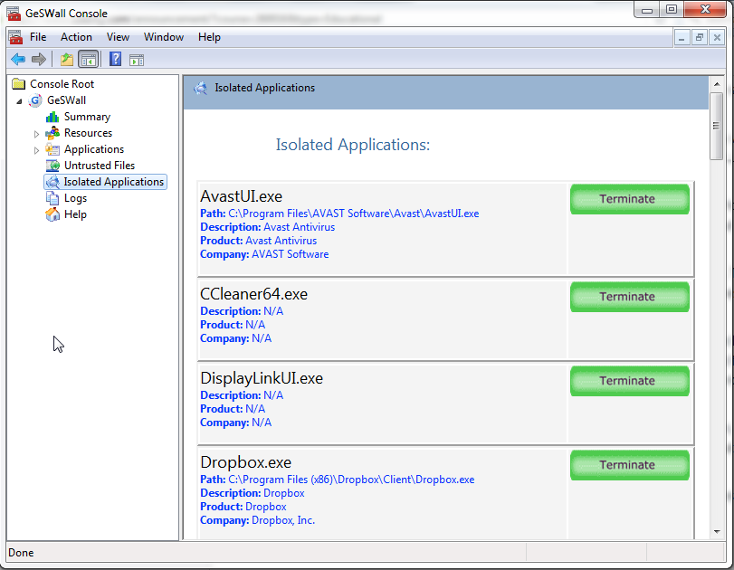Click the Done status bar text

(x=21, y=553)
